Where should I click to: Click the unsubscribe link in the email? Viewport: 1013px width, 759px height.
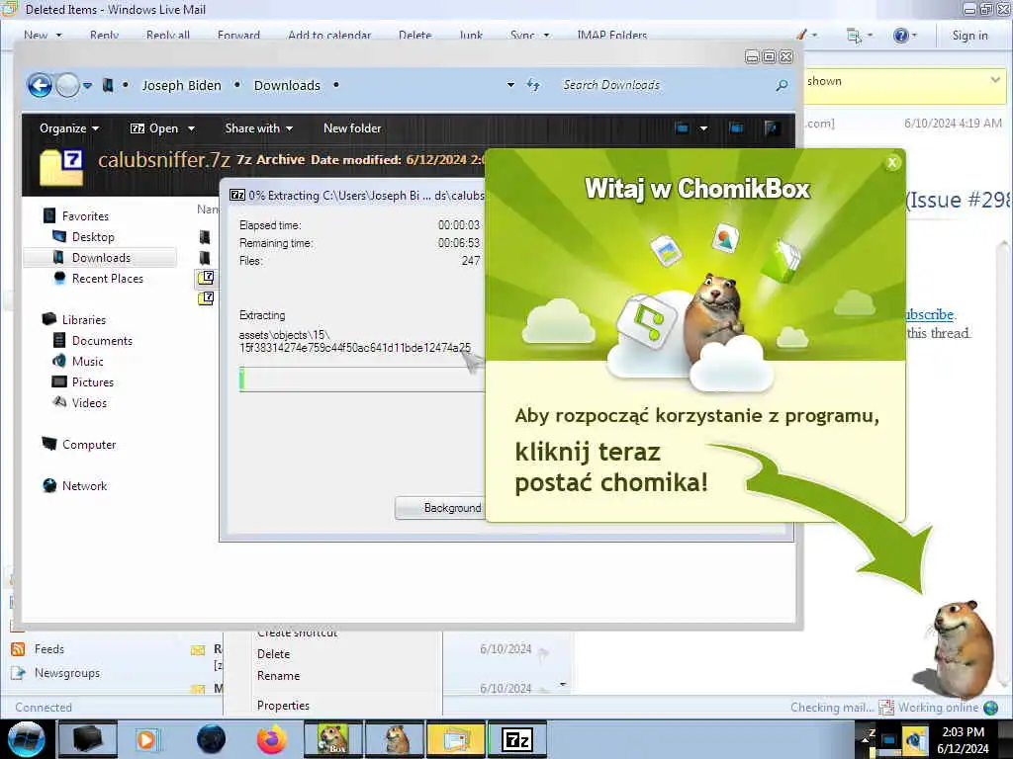[930, 314]
